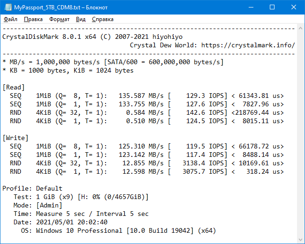Click the 123.142 MB/s write value
Screen dimensions: 305x244
pyautogui.click(x=141, y=155)
